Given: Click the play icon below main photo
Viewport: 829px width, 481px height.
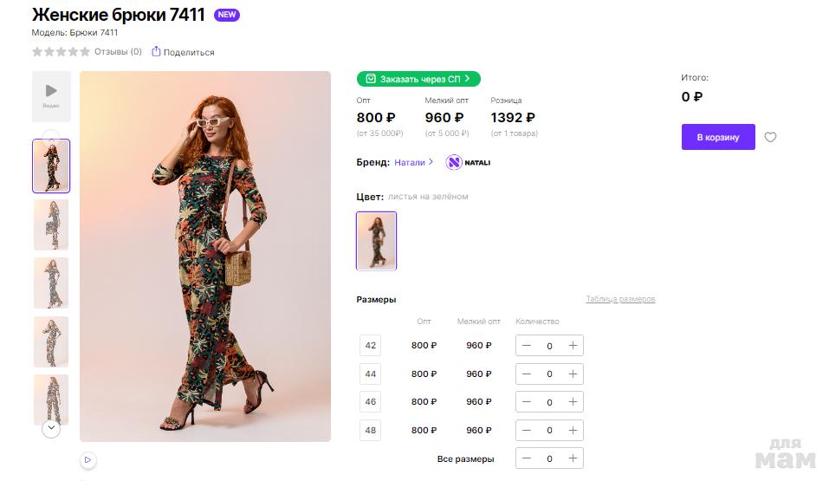Looking at the screenshot, I should [x=87, y=459].
